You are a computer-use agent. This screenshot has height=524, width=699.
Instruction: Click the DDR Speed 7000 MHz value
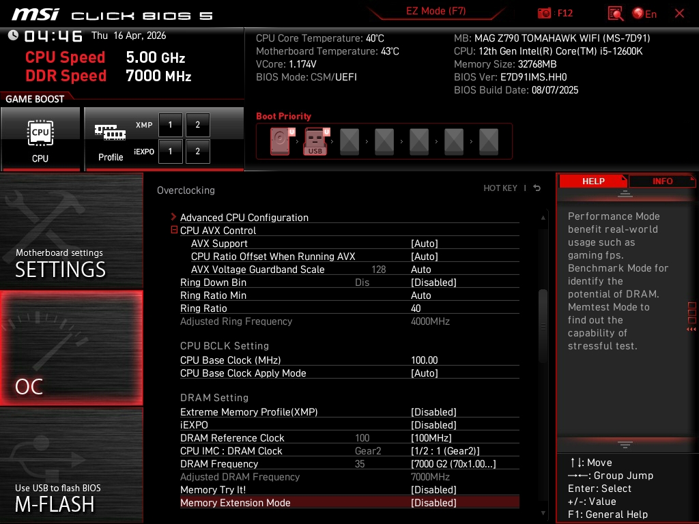(158, 76)
